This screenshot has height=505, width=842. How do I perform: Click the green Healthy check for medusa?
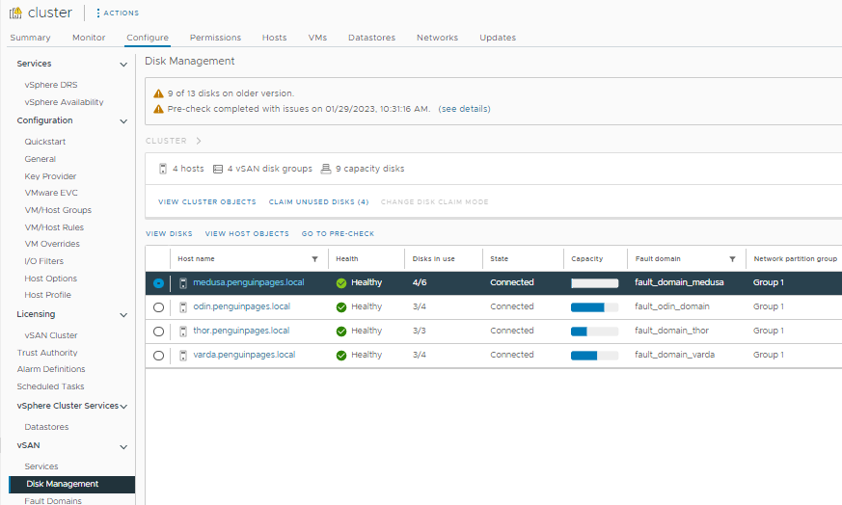(341, 283)
